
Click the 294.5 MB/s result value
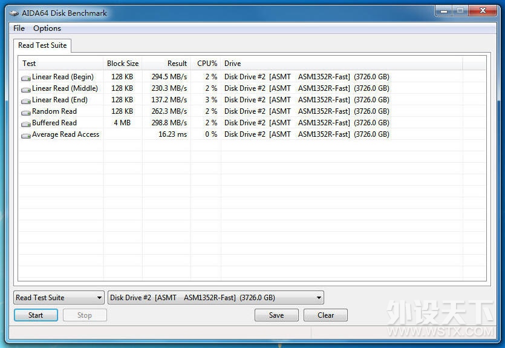pos(169,77)
